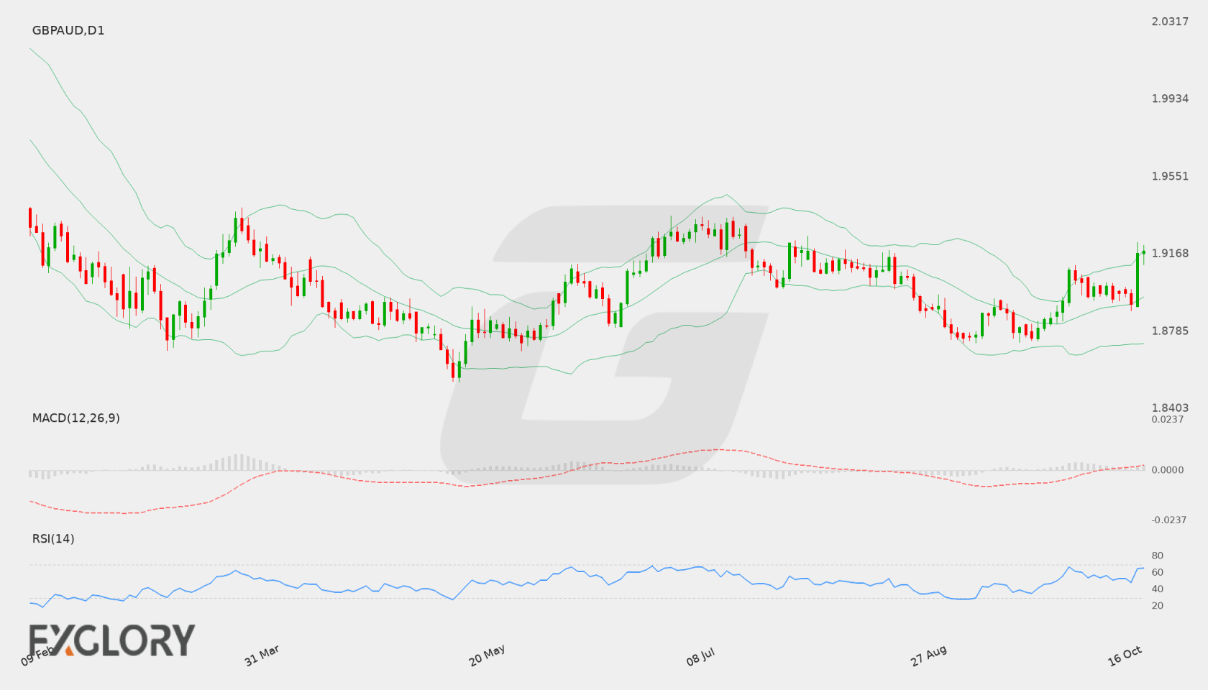Select the RSI(14) indicator label
This screenshot has height=690, width=1208.
coord(53,538)
